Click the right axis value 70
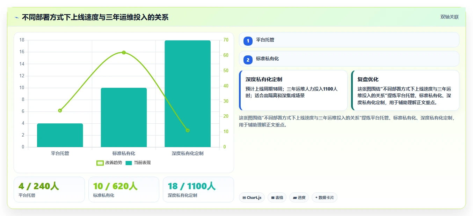The width and height of the screenshot is (473, 216). click(x=226, y=40)
